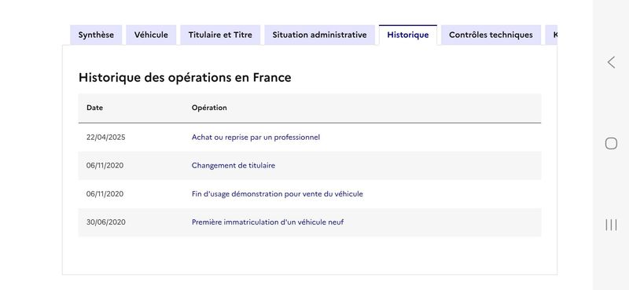Switch to the Synthèse tab
This screenshot has width=629, height=290.
(x=96, y=35)
